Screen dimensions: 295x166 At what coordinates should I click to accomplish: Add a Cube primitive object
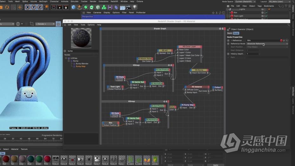tap(73, 7)
